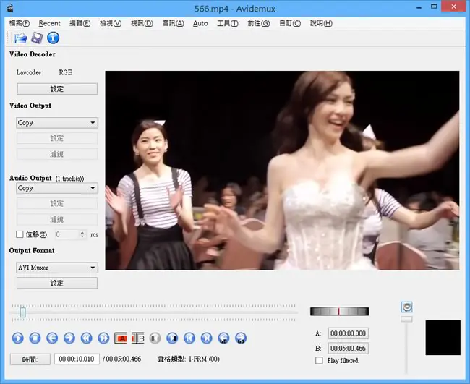Toggle the Play filtered checkbox

pyautogui.click(x=319, y=360)
